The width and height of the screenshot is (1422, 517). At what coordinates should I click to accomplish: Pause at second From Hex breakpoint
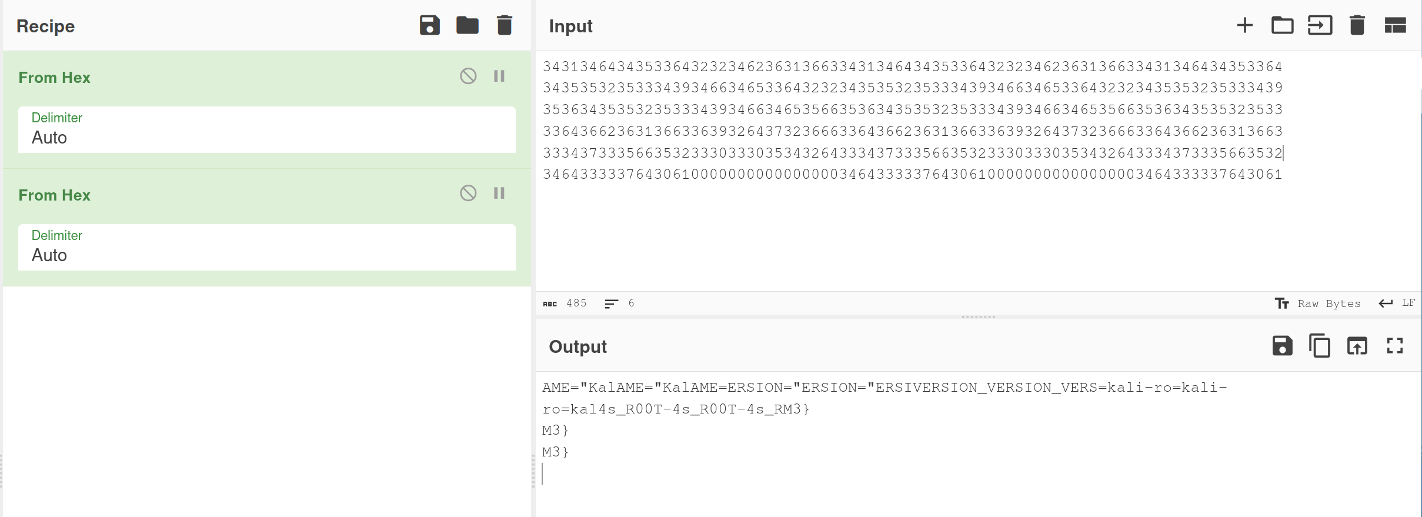499,193
